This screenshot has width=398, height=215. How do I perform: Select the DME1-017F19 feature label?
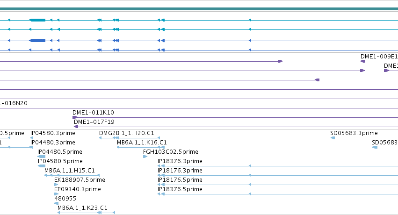click(94, 122)
